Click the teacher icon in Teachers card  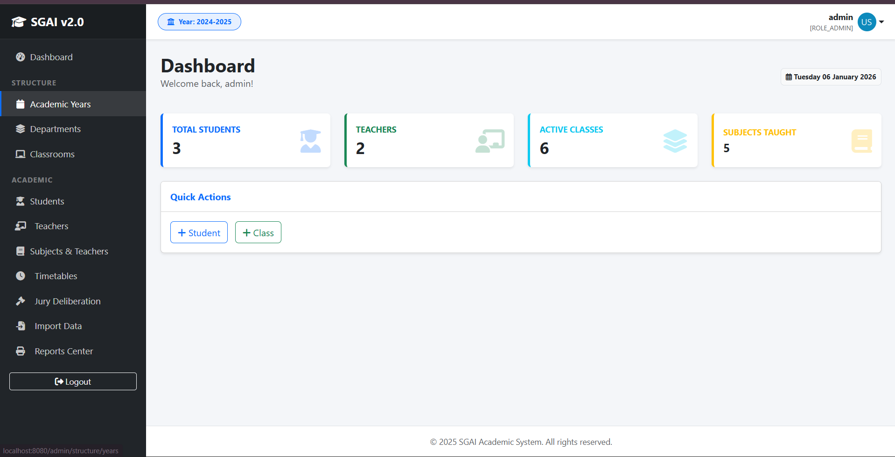click(x=490, y=141)
